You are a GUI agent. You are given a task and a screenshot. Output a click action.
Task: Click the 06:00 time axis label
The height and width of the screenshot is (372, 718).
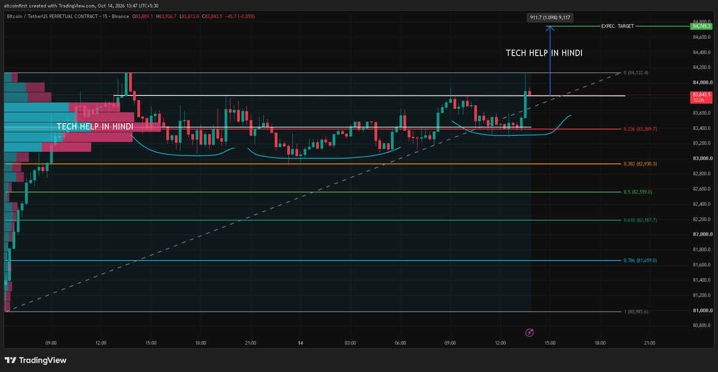(400, 343)
